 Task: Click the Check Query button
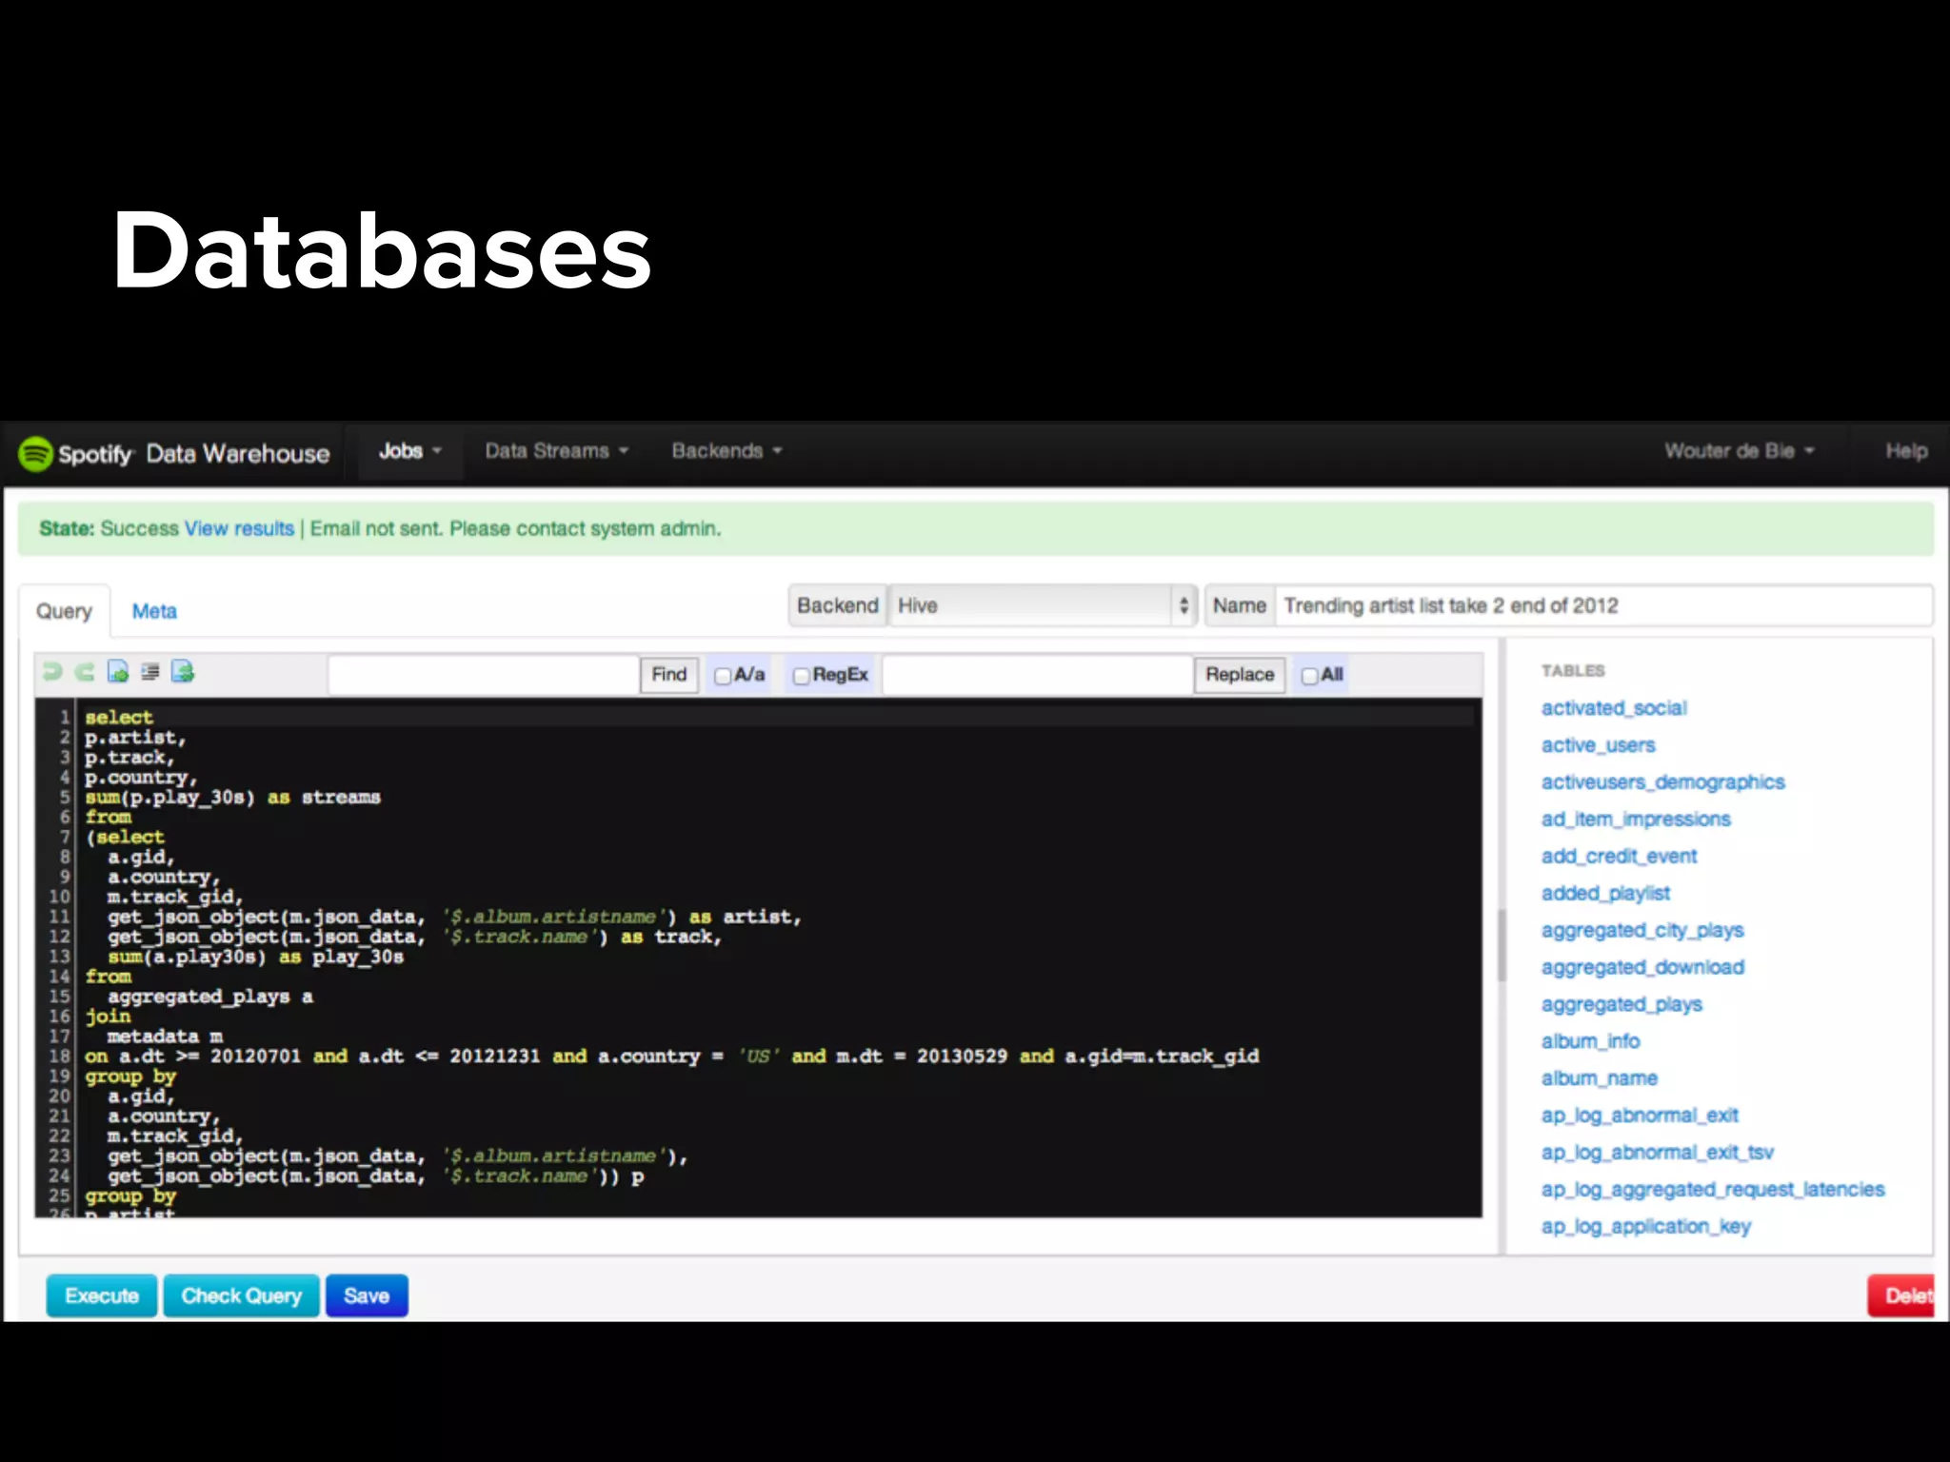[x=242, y=1295]
